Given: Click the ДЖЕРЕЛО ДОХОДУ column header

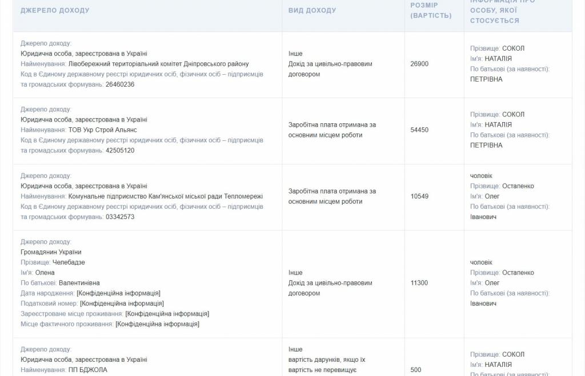Looking at the screenshot, I should [x=55, y=10].
